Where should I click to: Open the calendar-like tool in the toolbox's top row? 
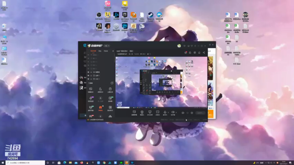[110, 90]
